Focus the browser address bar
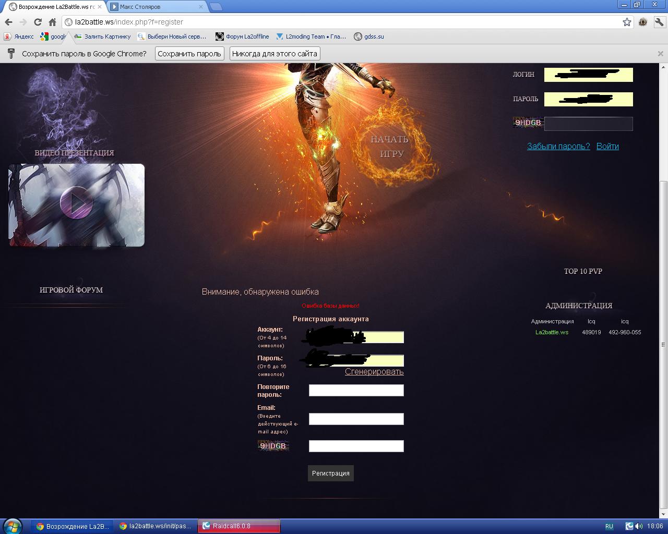The width and height of the screenshot is (668, 534). pyautogui.click(x=344, y=22)
